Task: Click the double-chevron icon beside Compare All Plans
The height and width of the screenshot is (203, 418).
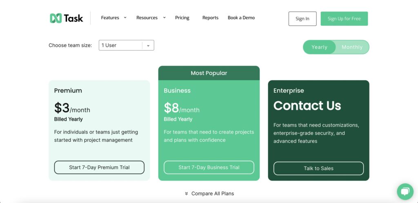Action: pos(186,194)
